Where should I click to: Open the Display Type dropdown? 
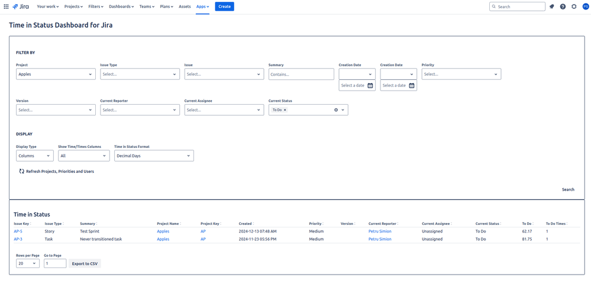(x=35, y=156)
